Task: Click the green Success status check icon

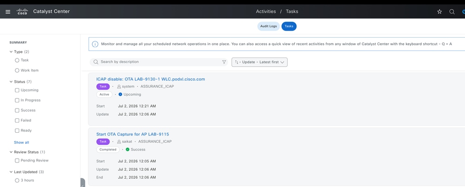Action: (x=128, y=149)
